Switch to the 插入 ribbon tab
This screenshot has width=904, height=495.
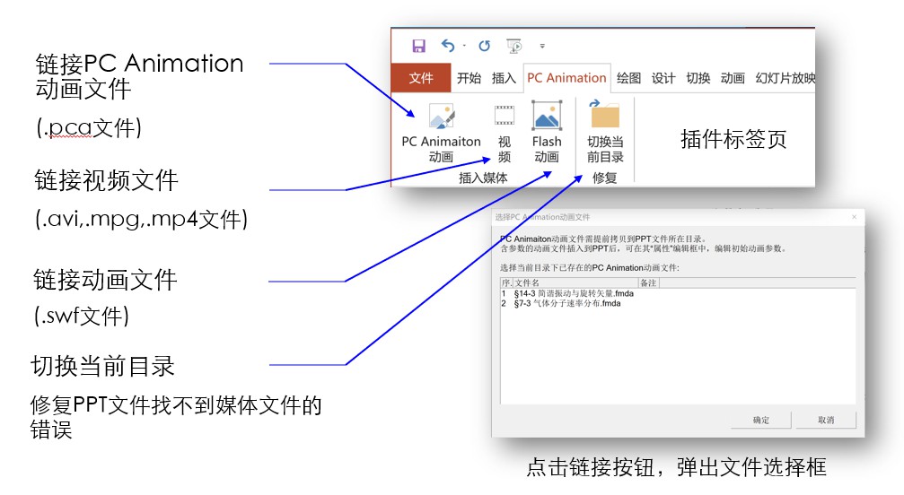[x=504, y=78]
